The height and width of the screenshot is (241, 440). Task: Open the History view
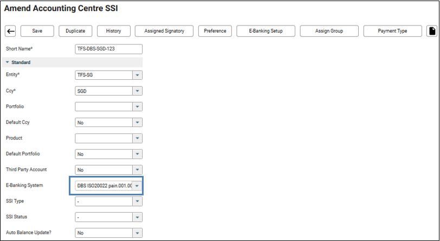(x=113, y=31)
